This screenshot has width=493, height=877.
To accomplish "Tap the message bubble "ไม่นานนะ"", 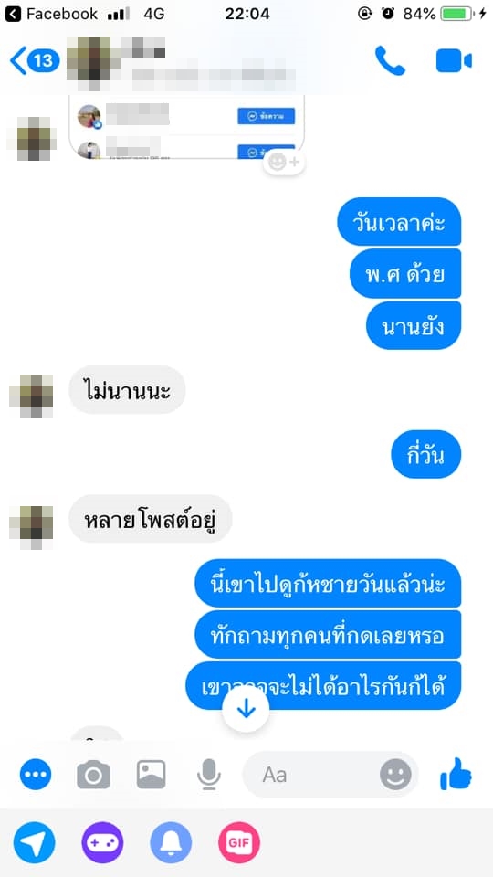I will [x=127, y=390].
